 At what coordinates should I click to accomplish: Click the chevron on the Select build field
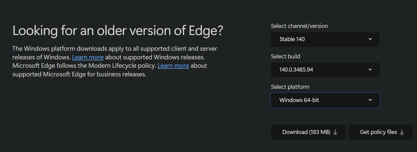click(x=370, y=70)
